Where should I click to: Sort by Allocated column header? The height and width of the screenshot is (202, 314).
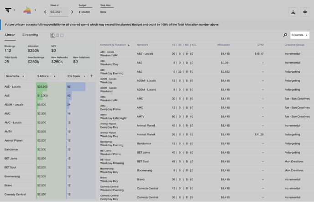coord(223,45)
